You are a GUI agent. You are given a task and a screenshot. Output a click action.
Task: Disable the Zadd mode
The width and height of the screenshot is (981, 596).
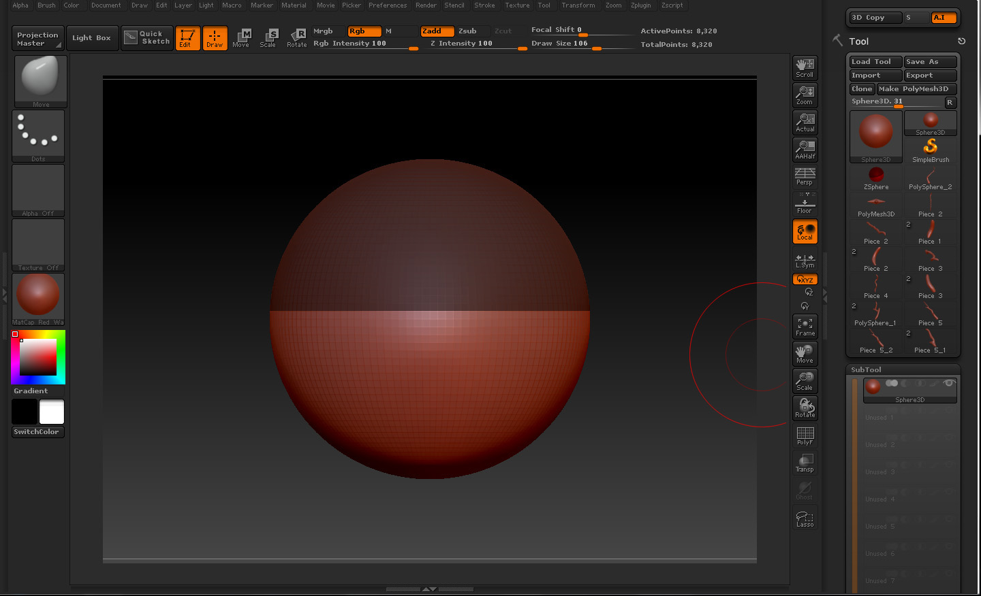pyautogui.click(x=437, y=31)
